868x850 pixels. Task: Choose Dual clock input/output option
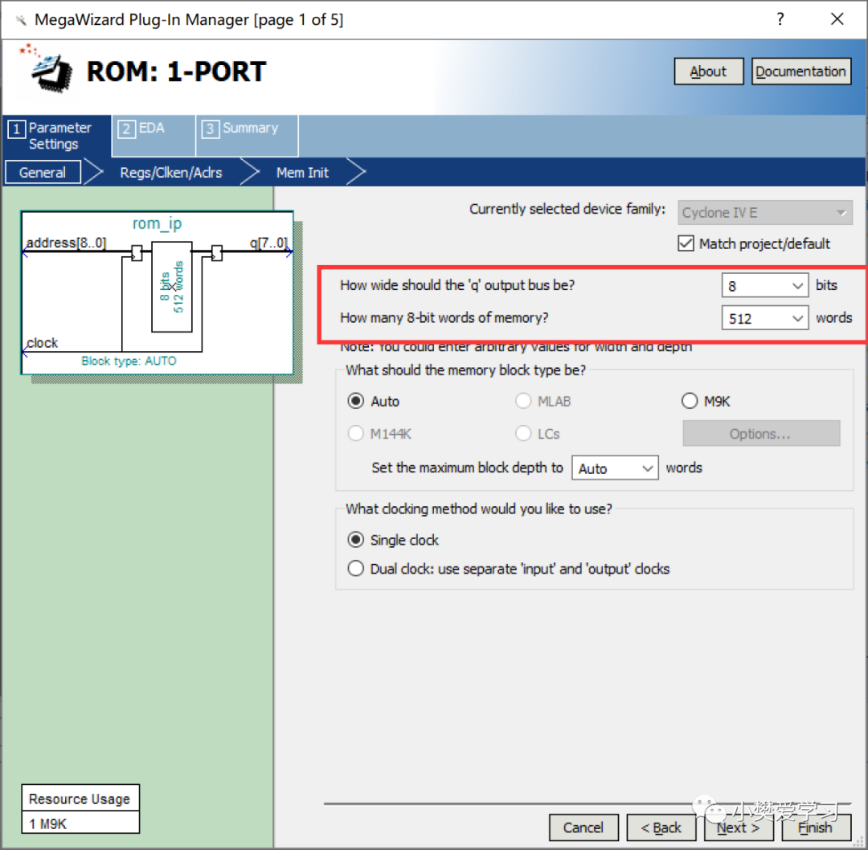pos(355,568)
